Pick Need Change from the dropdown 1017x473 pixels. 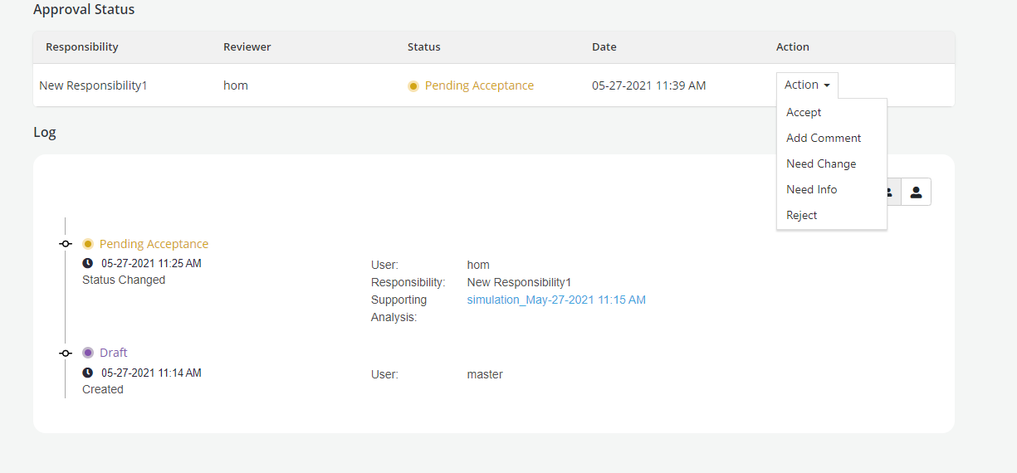point(821,163)
